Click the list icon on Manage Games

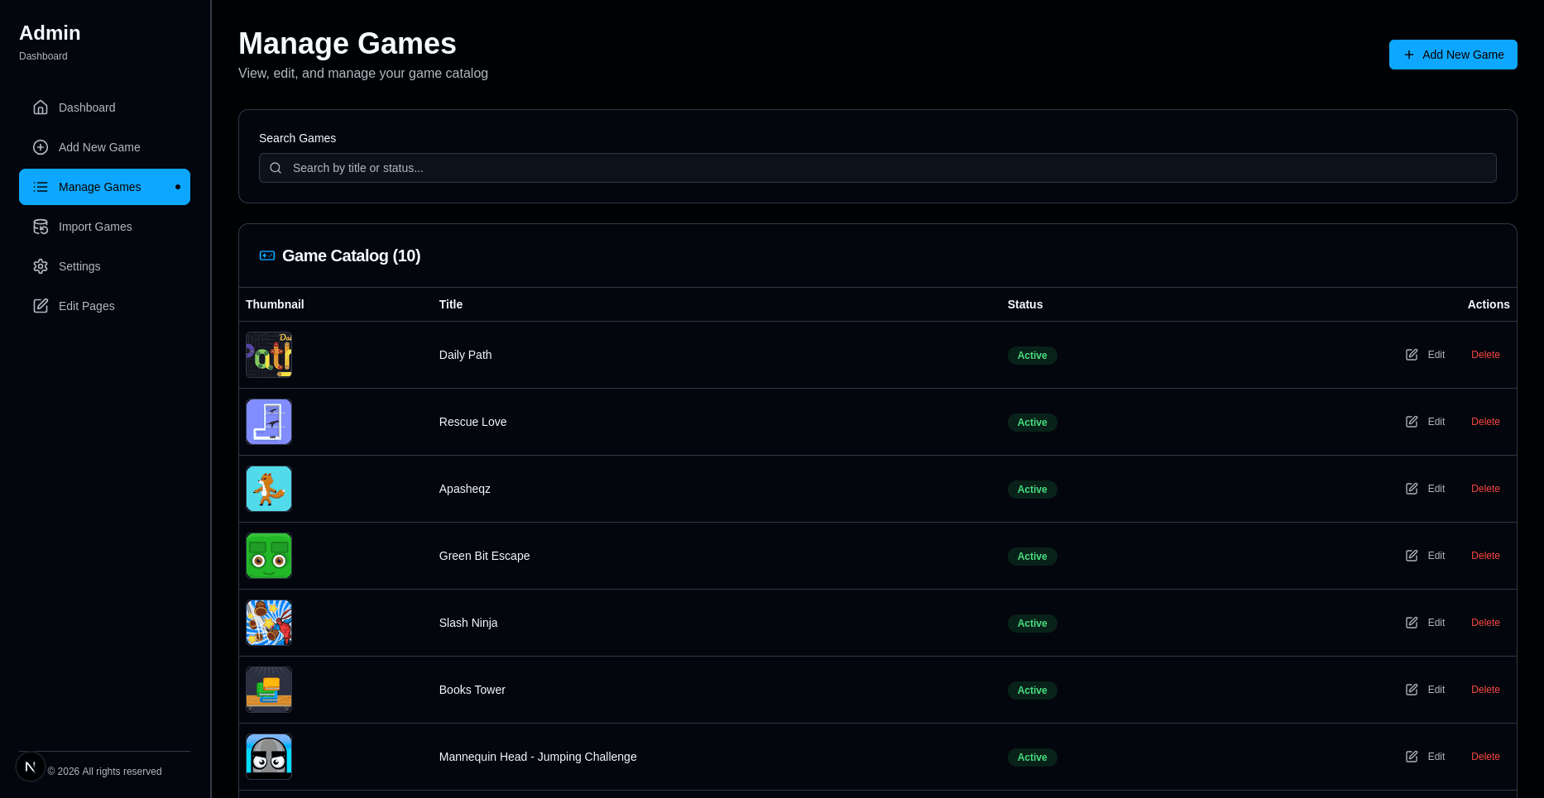(x=41, y=187)
